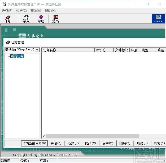Minimize the 久其通用数据管理平台 window

[x=136, y=4]
